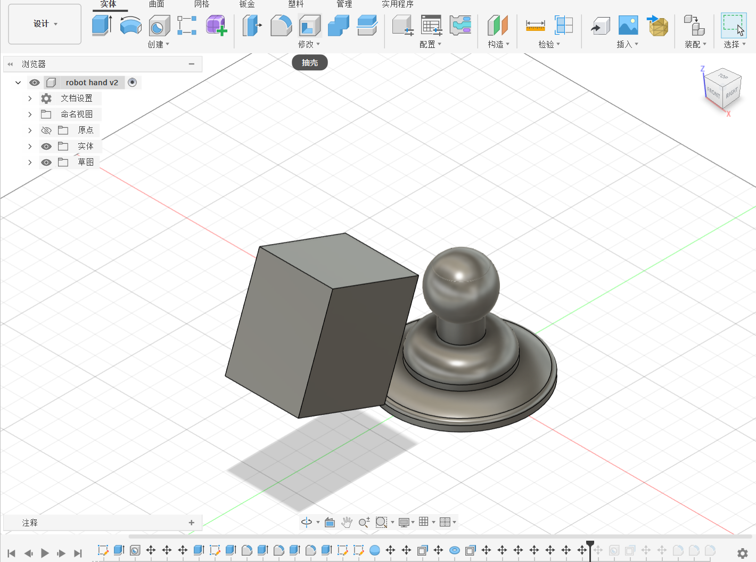
Task: Open the 构造 dropdown menu
Action: (499, 44)
